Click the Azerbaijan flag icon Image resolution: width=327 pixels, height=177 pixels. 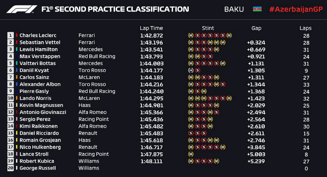(257, 9)
